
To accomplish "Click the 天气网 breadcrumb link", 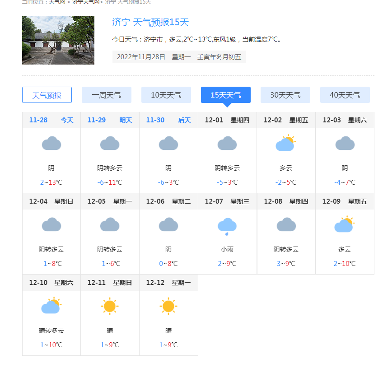I will [57, 2].
